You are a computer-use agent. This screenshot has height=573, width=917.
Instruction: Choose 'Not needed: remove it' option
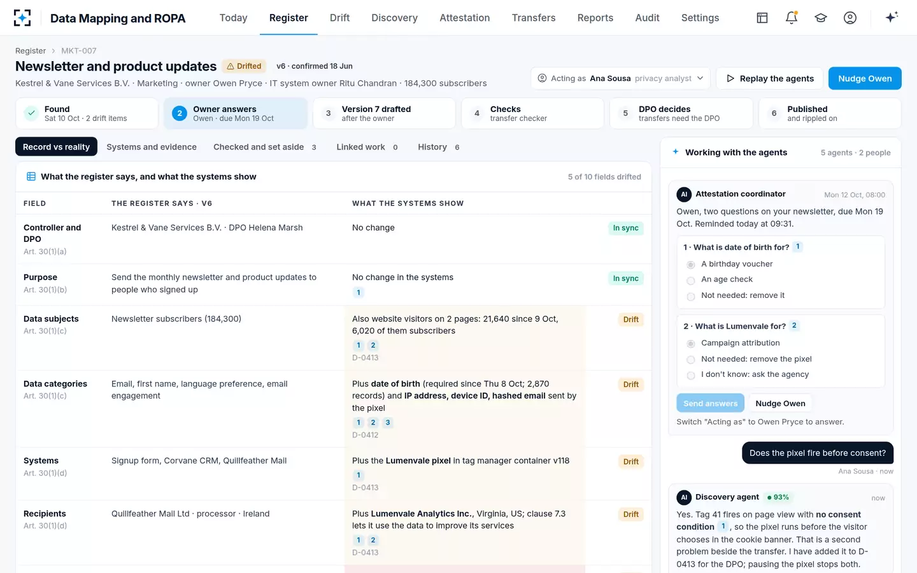click(x=691, y=296)
